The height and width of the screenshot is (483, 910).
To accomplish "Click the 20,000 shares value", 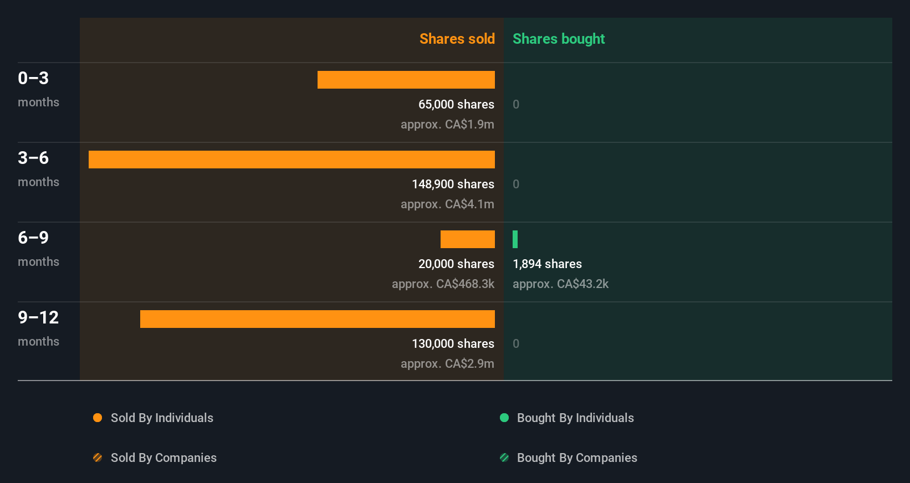I will pos(456,264).
